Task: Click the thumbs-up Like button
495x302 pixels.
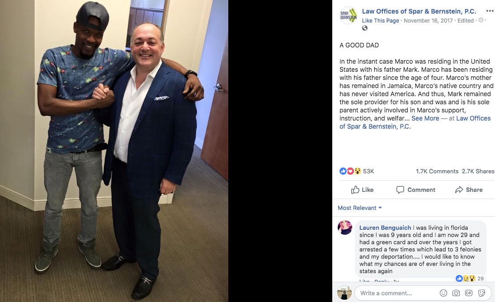Action: [x=362, y=190]
